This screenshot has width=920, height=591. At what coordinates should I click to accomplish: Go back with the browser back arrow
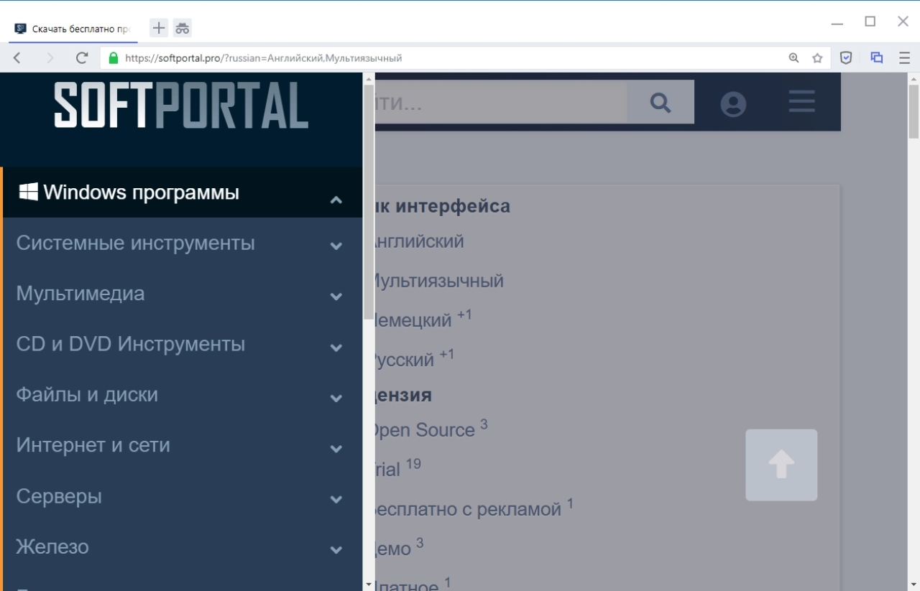(x=17, y=58)
